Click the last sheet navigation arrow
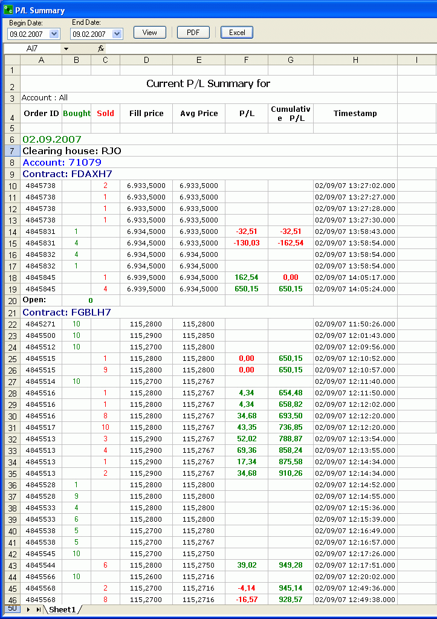This screenshot has height=619, width=437. tap(38, 609)
